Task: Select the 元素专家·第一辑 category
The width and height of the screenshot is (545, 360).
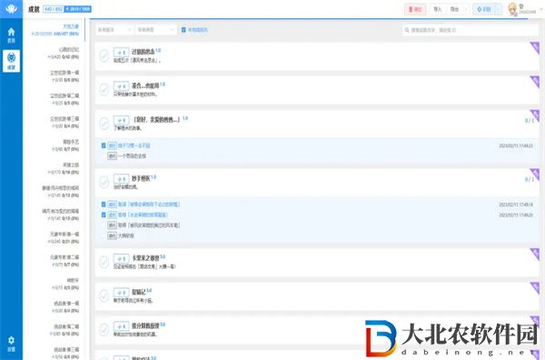Action: pos(54,237)
